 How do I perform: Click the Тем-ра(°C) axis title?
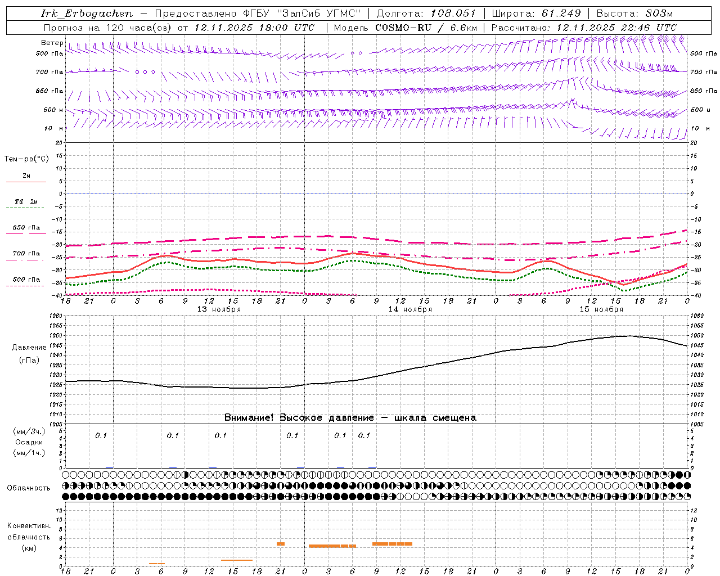[x=26, y=159]
